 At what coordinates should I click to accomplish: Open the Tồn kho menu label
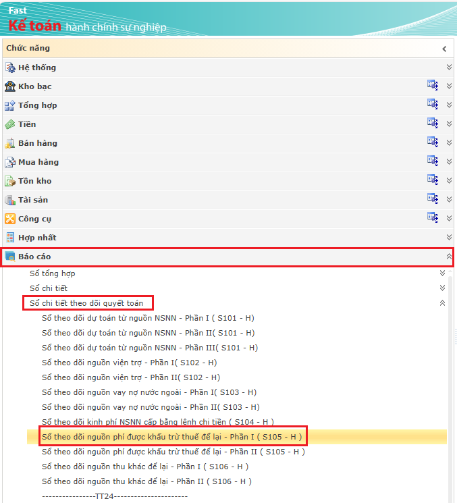click(34, 181)
